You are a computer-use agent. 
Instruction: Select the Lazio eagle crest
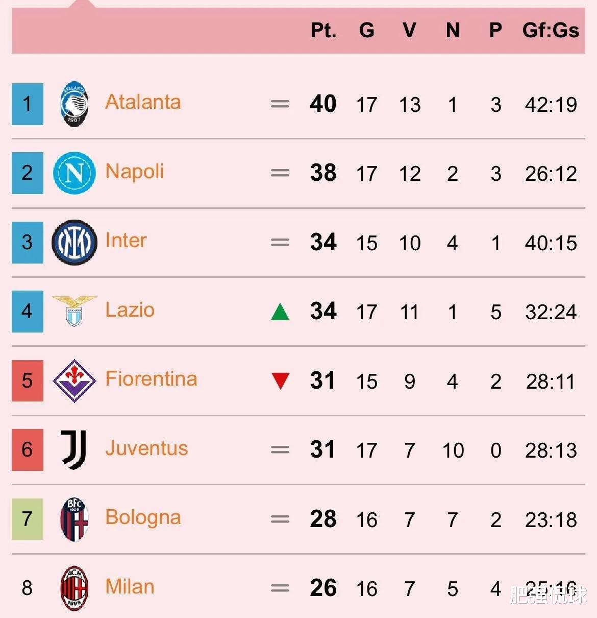coord(74,311)
